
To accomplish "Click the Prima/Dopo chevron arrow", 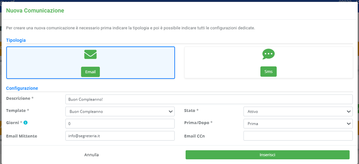I will (x=349, y=124).
